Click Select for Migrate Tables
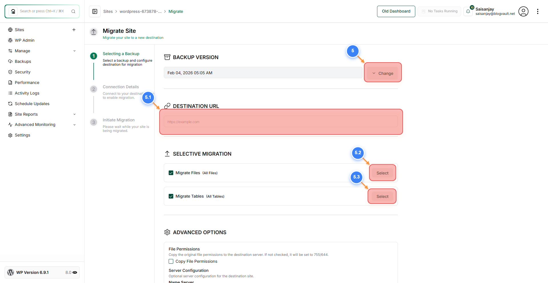The image size is (548, 283). [382, 196]
